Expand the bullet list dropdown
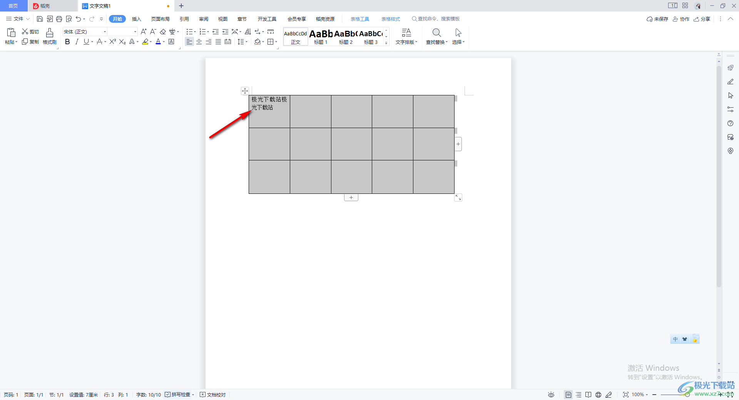The width and height of the screenshot is (739, 400). (x=195, y=32)
